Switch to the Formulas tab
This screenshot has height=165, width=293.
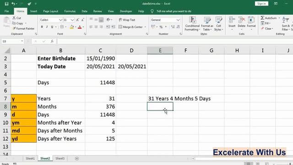point(70,11)
